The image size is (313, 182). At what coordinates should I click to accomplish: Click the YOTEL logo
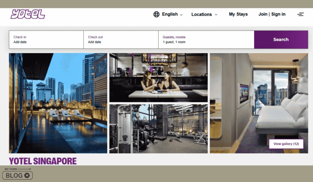(x=28, y=14)
